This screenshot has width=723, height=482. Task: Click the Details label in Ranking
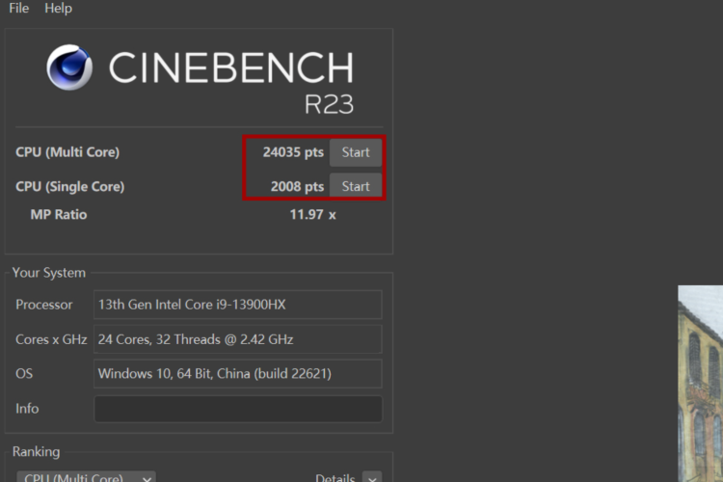(335, 478)
